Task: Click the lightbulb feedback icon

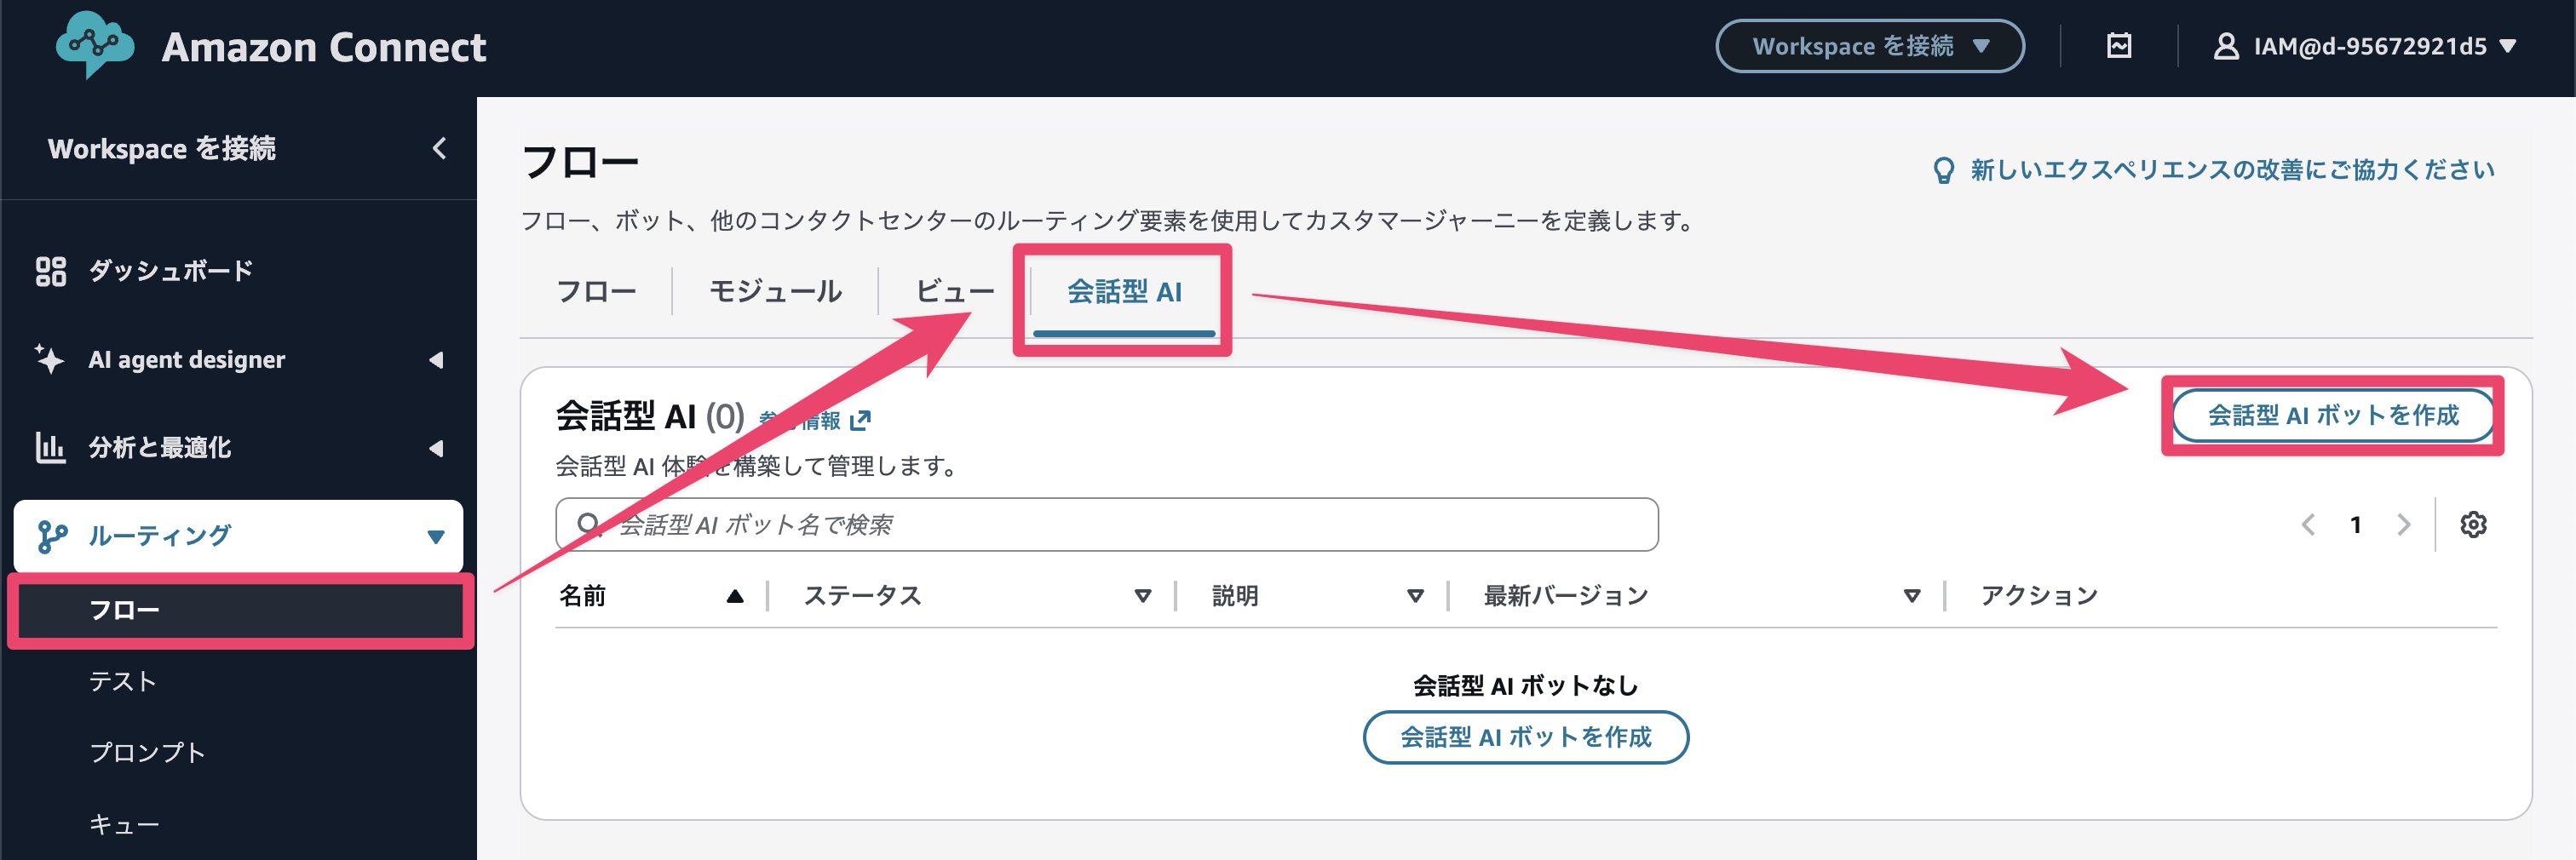Action: 1943,170
